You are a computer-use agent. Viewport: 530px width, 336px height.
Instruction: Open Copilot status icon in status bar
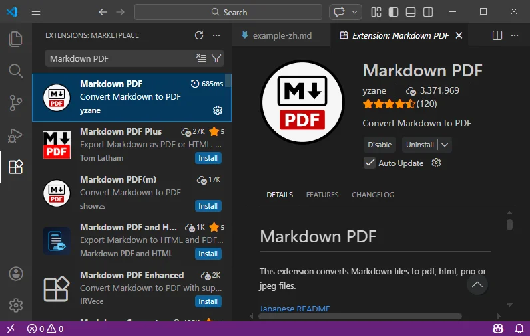coord(497,329)
